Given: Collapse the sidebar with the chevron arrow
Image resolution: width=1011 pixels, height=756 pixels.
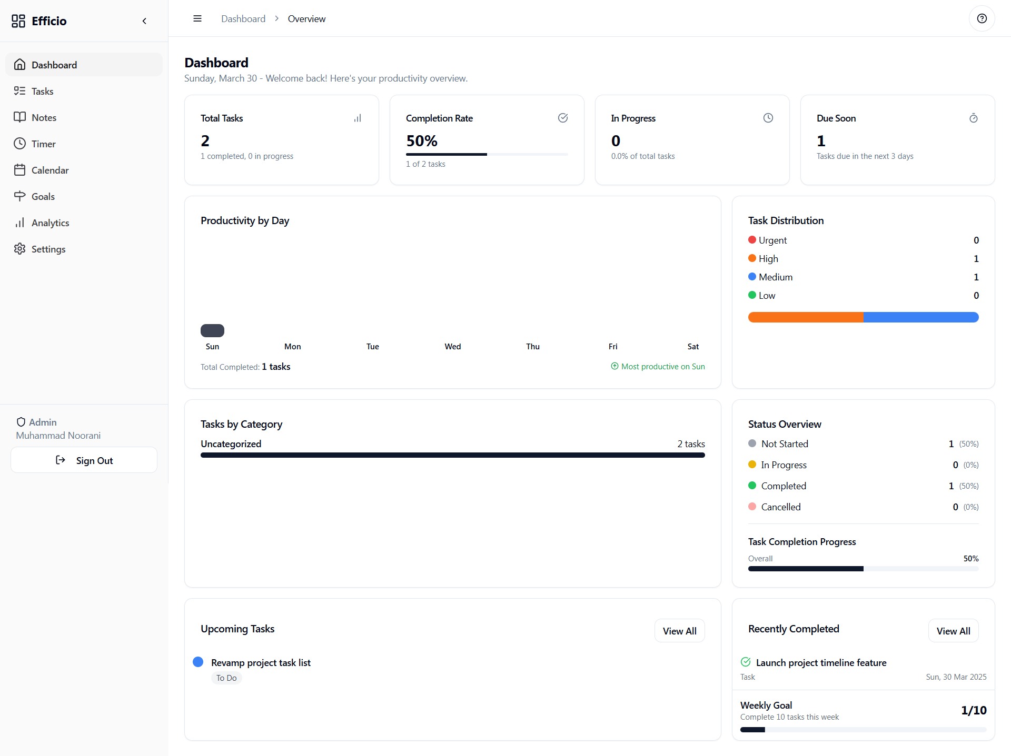Looking at the screenshot, I should 144,21.
